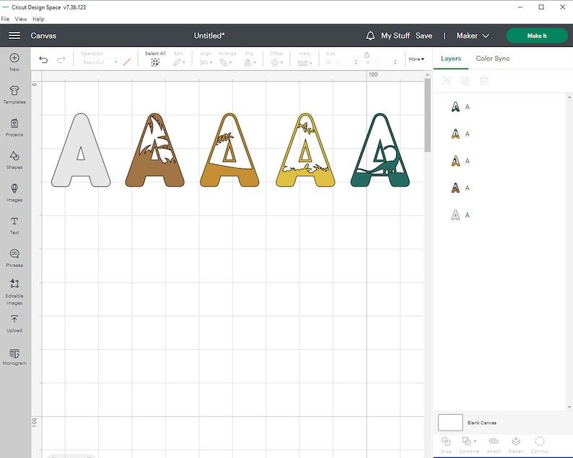The width and height of the screenshot is (573, 458).
Task: Click the Group icon in Layers panel
Action: tap(446, 81)
